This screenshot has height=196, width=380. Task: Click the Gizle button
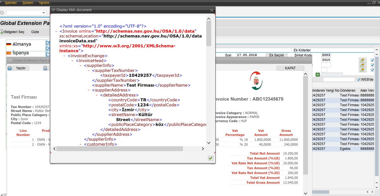coord(35,32)
